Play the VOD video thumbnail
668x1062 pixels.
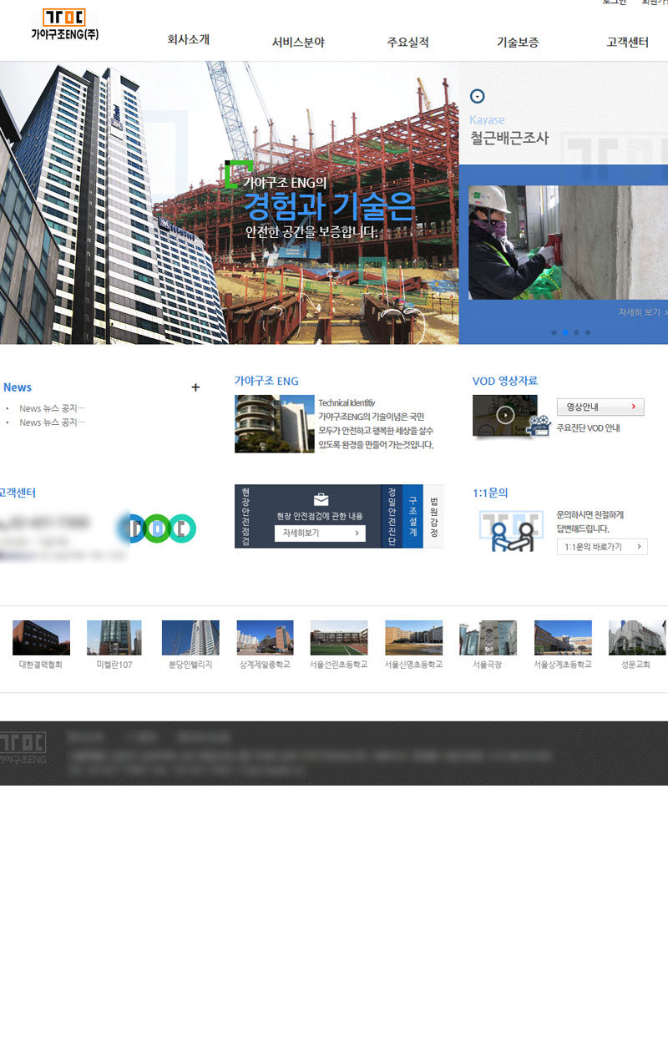click(505, 415)
